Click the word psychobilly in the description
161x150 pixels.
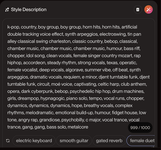(x=73, y=120)
